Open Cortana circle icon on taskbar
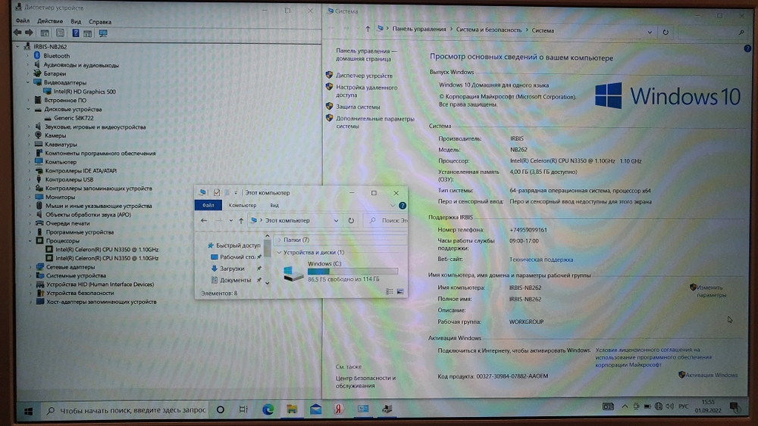 coord(221,409)
